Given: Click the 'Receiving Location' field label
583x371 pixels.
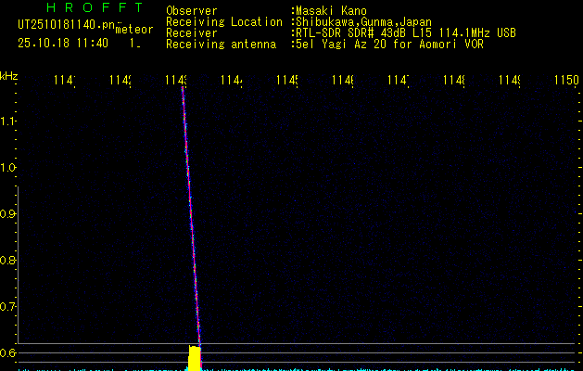Looking at the screenshot, I should point(224,21).
